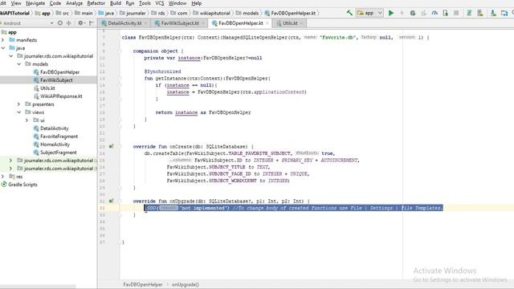
Task: Click the Make Project hammer icon
Action: click(x=349, y=13)
